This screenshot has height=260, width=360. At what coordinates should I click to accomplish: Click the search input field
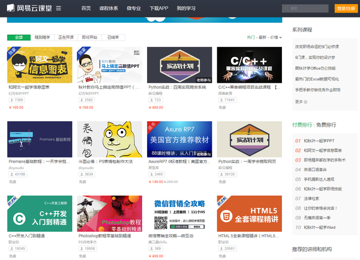click(x=305, y=8)
